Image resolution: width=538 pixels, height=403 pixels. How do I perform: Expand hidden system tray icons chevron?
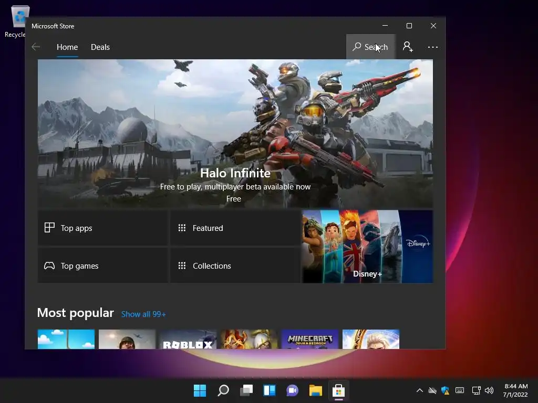[x=419, y=390]
